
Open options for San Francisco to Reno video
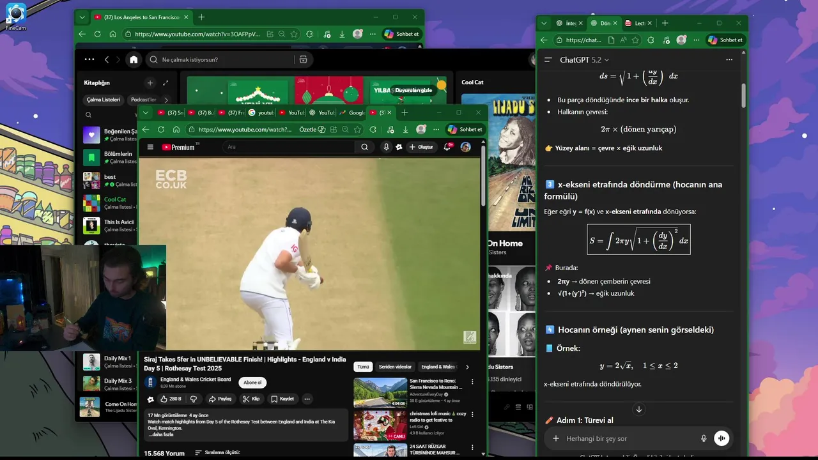click(472, 382)
